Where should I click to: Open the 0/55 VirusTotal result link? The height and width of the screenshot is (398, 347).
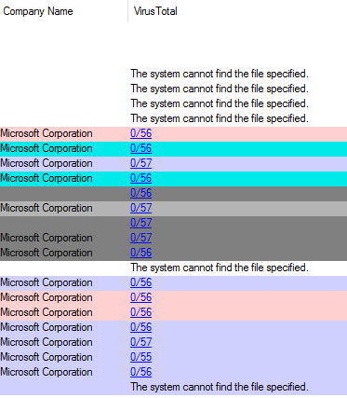[140, 357]
